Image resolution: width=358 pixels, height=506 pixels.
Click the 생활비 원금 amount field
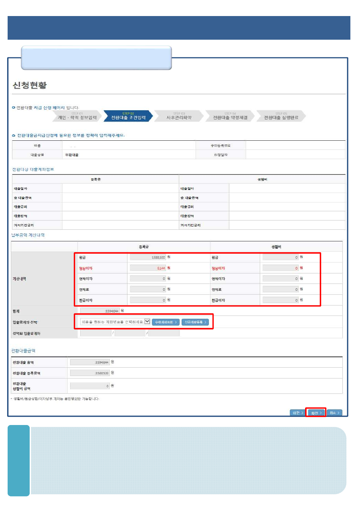[281, 257]
